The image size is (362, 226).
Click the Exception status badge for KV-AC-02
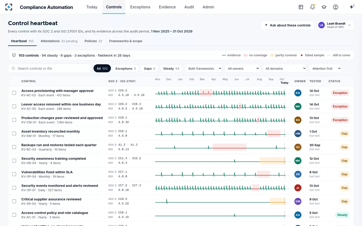pos(340,93)
